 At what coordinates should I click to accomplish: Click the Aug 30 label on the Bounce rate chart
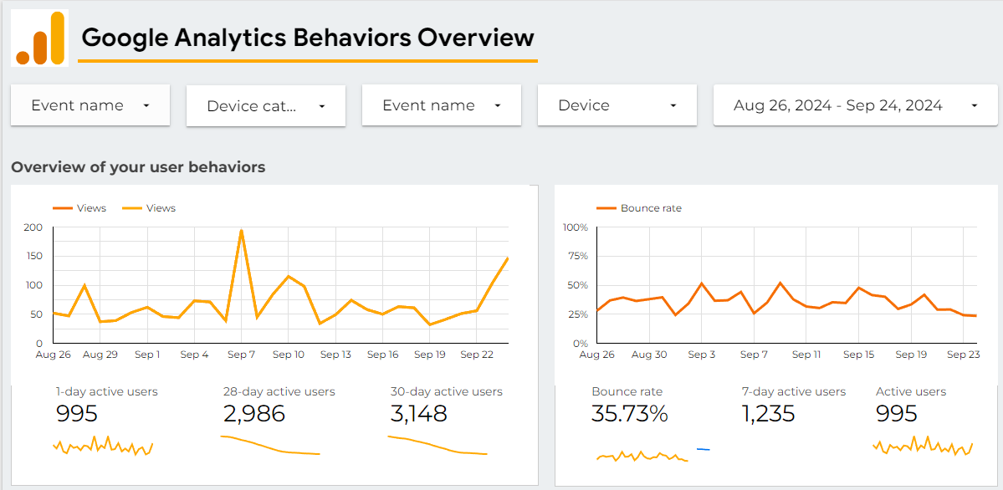(x=649, y=354)
